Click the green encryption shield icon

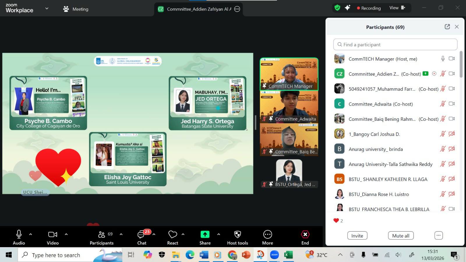point(337,8)
